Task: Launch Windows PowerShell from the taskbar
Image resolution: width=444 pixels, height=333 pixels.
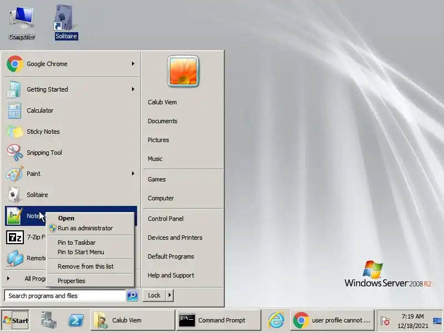Action: tap(75, 320)
